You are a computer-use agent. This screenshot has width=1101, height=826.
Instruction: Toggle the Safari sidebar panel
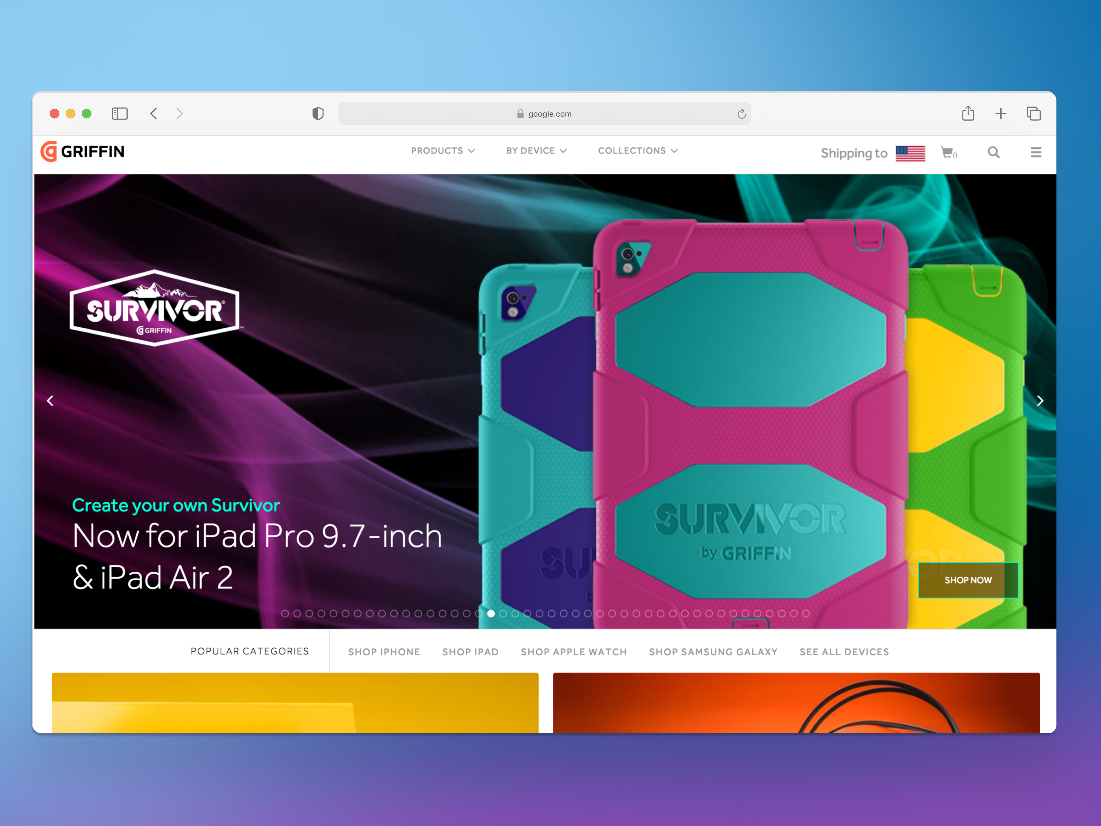click(119, 113)
